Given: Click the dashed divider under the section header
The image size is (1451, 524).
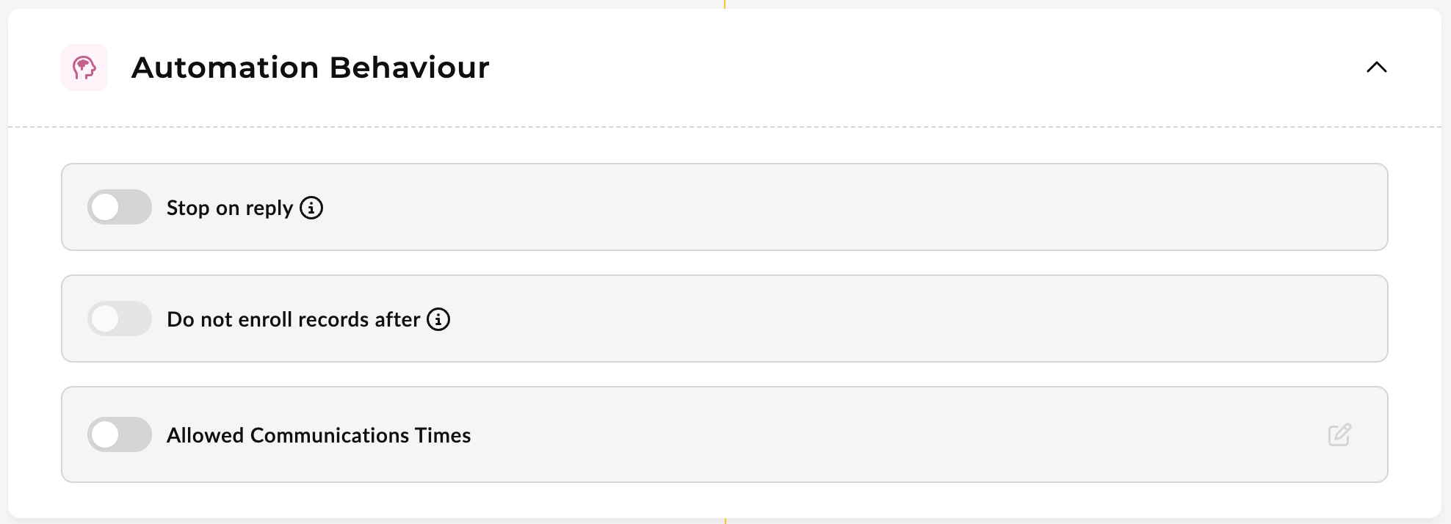Looking at the screenshot, I should pos(725,127).
